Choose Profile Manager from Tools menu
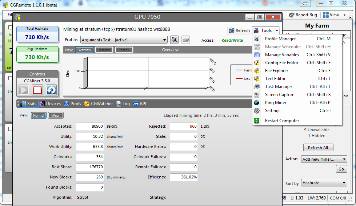 click(297, 39)
